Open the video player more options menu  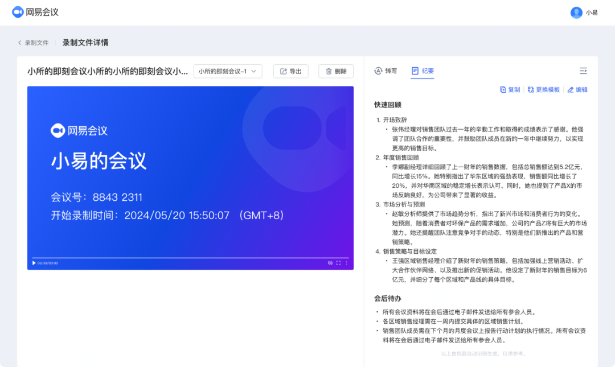[346, 263]
